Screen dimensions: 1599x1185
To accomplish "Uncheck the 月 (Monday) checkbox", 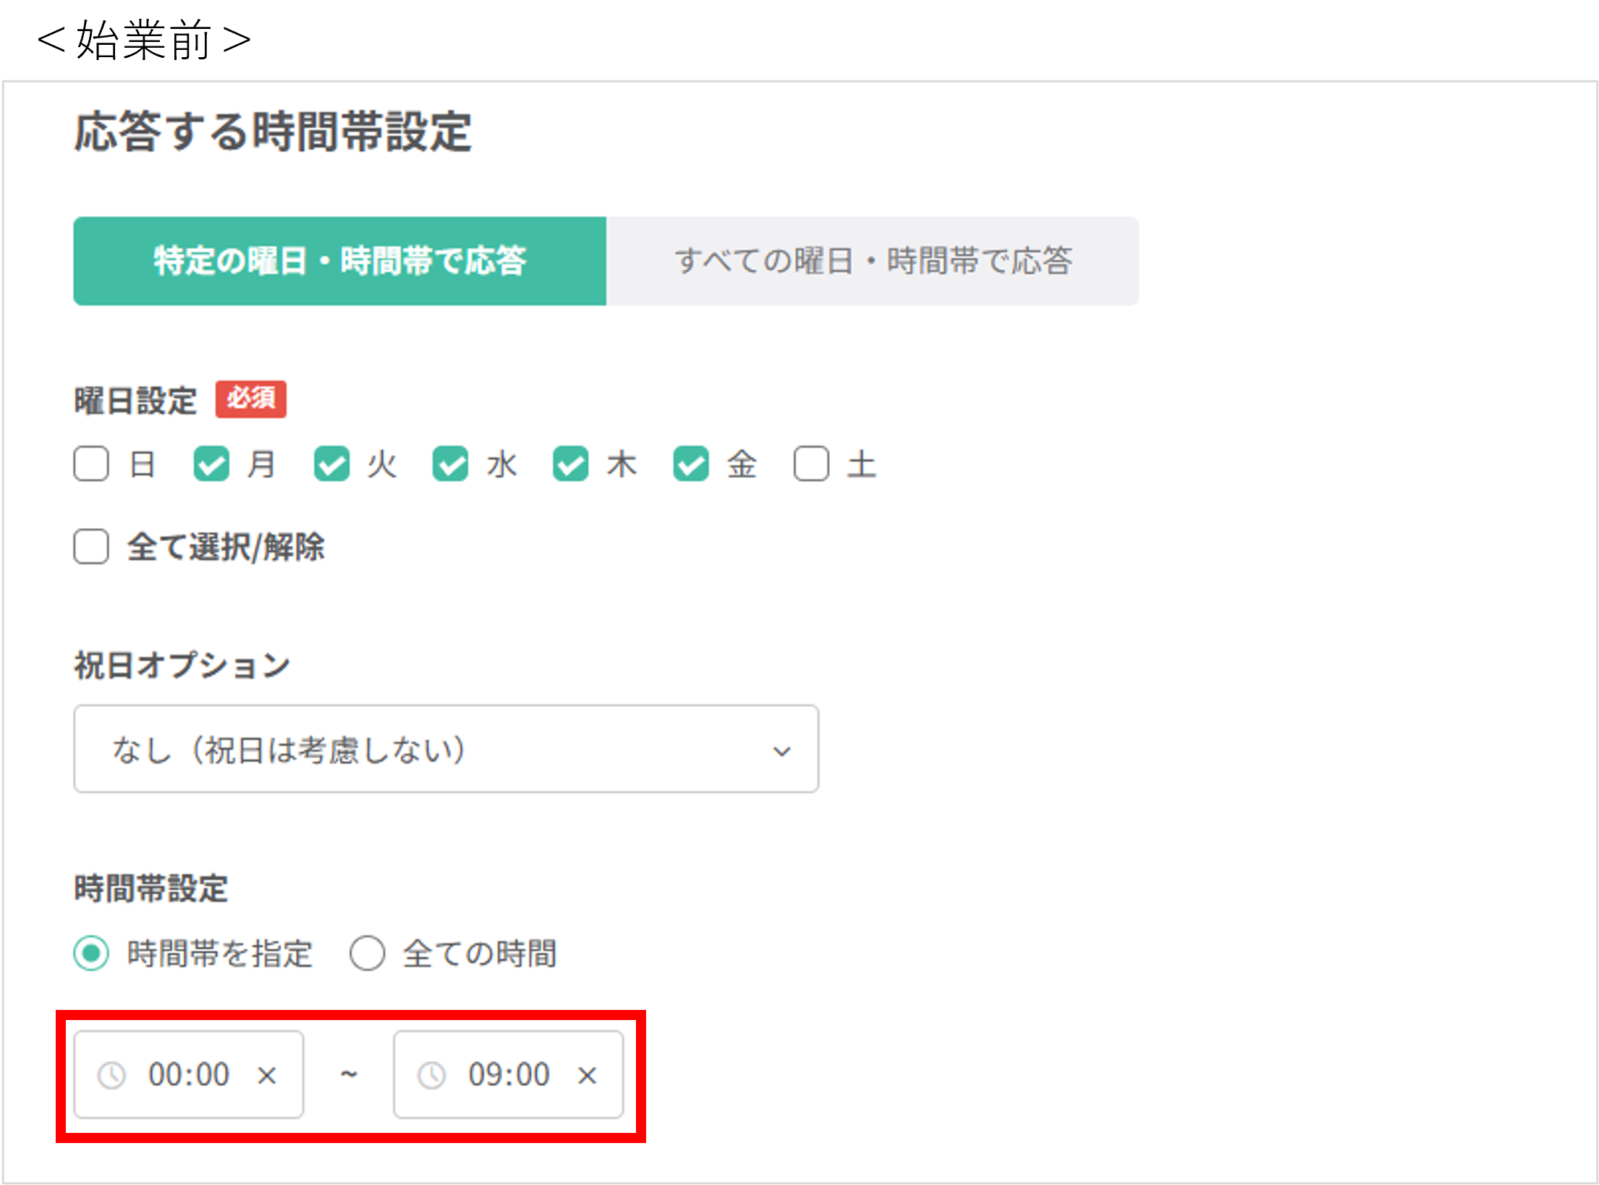I will click(x=211, y=464).
